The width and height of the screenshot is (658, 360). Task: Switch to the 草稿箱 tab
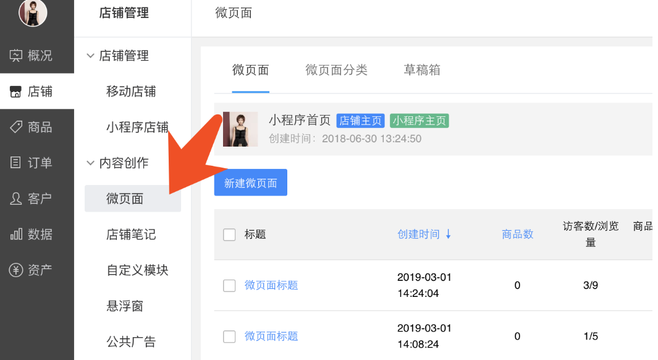(422, 70)
